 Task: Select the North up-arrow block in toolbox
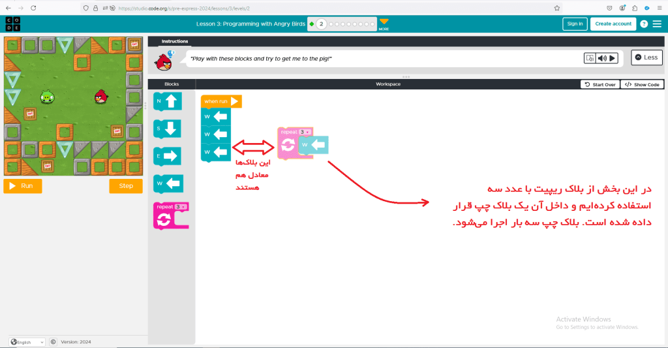click(x=167, y=101)
